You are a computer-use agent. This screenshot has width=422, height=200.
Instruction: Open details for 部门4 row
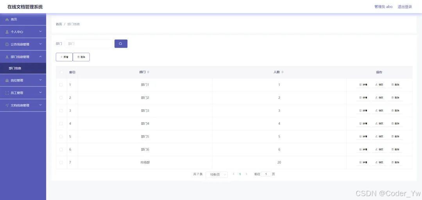(x=363, y=123)
